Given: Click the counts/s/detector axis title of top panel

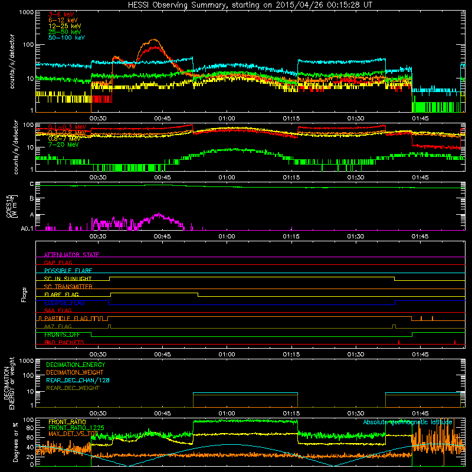Looking at the screenshot, I should pos(12,61).
